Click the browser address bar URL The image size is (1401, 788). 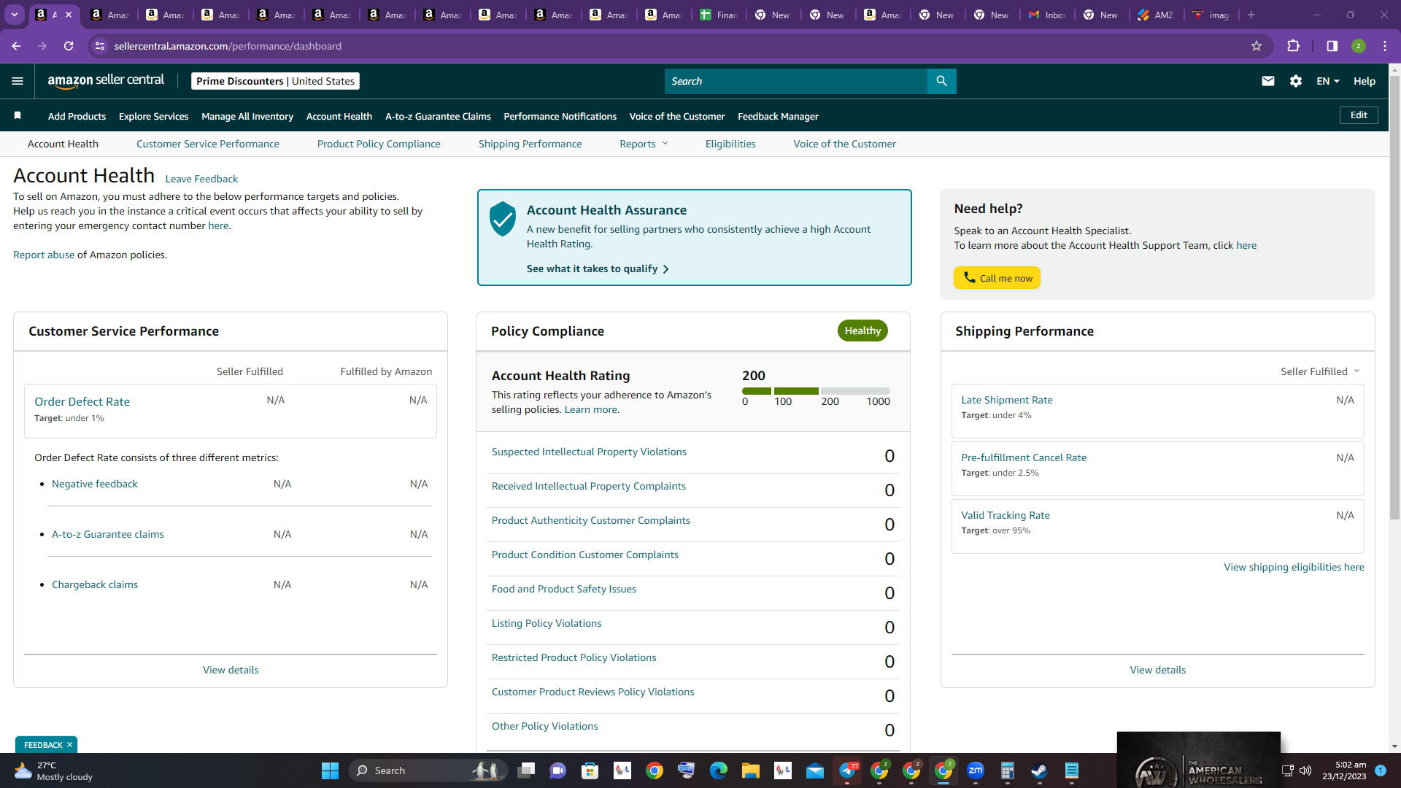click(228, 46)
